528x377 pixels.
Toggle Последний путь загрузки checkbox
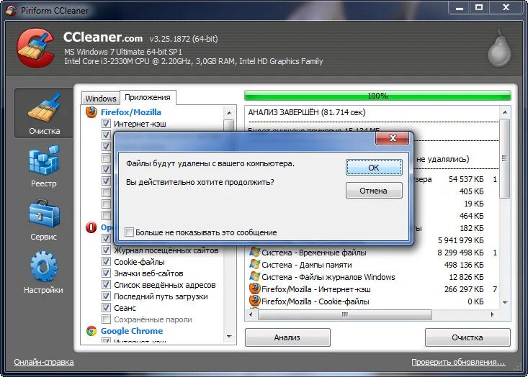(106, 296)
